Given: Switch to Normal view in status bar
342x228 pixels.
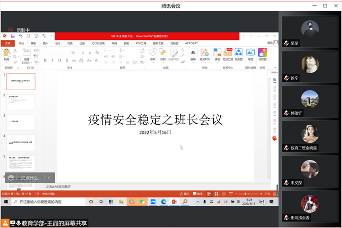Looking at the screenshot, I should click(209, 194).
